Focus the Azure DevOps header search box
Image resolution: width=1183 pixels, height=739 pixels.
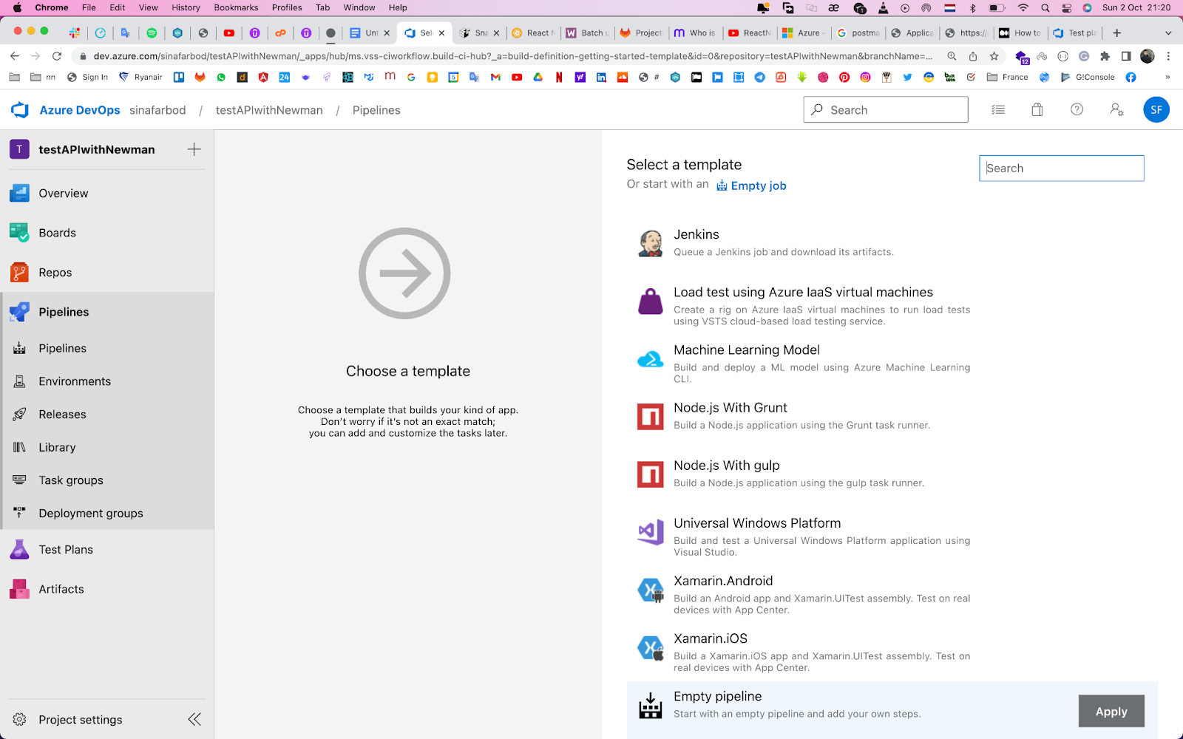[886, 110]
